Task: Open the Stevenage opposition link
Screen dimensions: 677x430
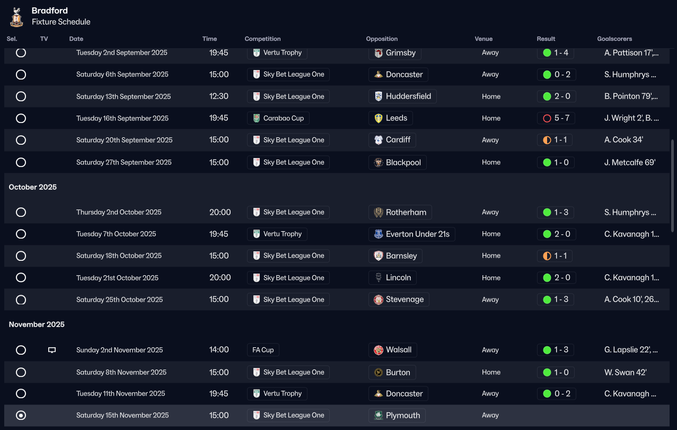Action: coord(405,300)
